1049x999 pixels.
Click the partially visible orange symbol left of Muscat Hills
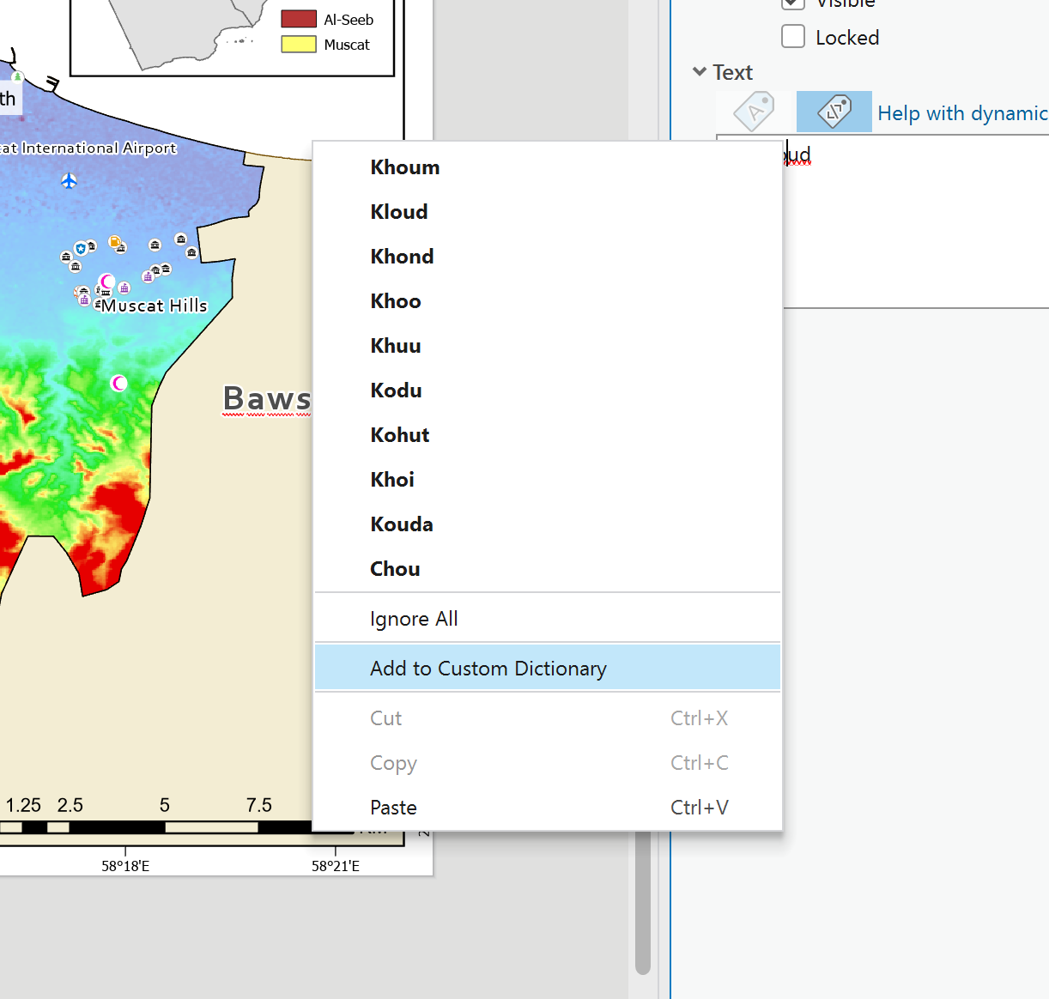[76, 291]
